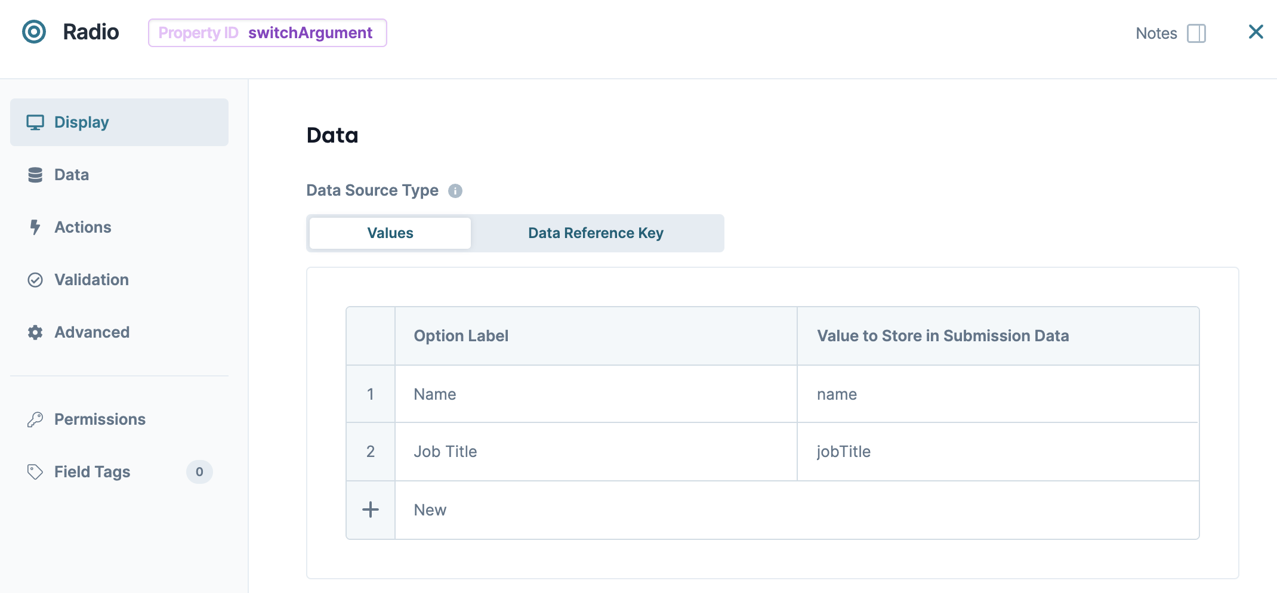The height and width of the screenshot is (593, 1277).
Task: Click the Field Tags count badge
Action: tap(199, 472)
